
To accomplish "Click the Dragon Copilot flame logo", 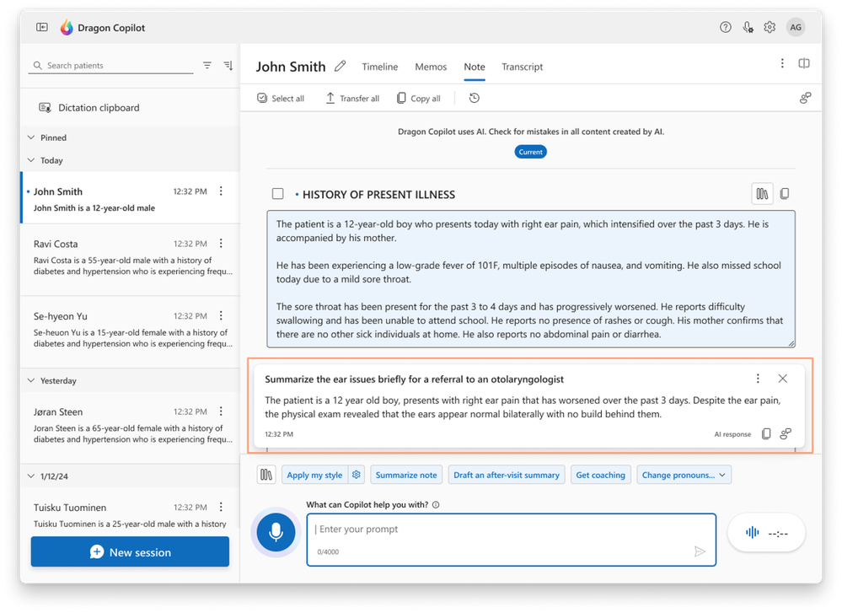I will [x=67, y=27].
